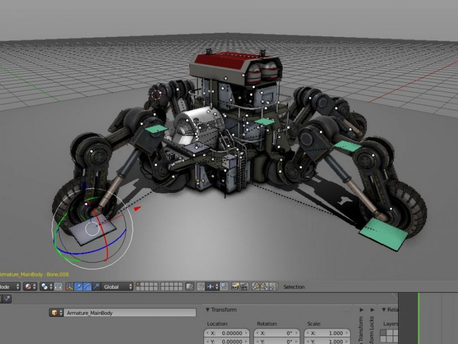This screenshot has width=458, height=344.
Task: Select the first layer in left layer grid
Action: (x=138, y=284)
